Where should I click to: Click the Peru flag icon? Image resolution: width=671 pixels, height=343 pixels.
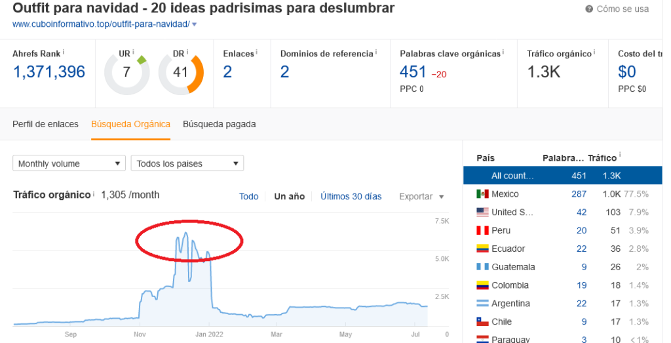pyautogui.click(x=482, y=230)
